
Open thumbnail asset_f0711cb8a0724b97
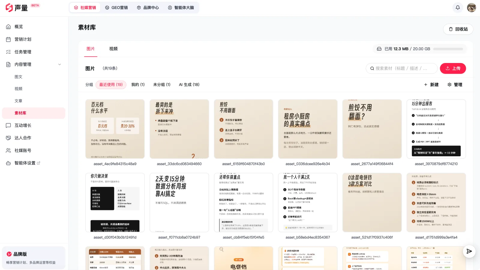(179, 202)
